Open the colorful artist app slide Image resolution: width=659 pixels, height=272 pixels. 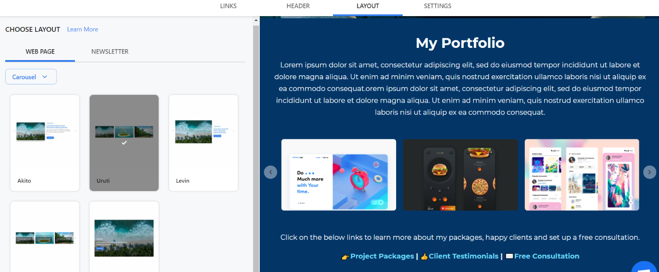tap(582, 175)
